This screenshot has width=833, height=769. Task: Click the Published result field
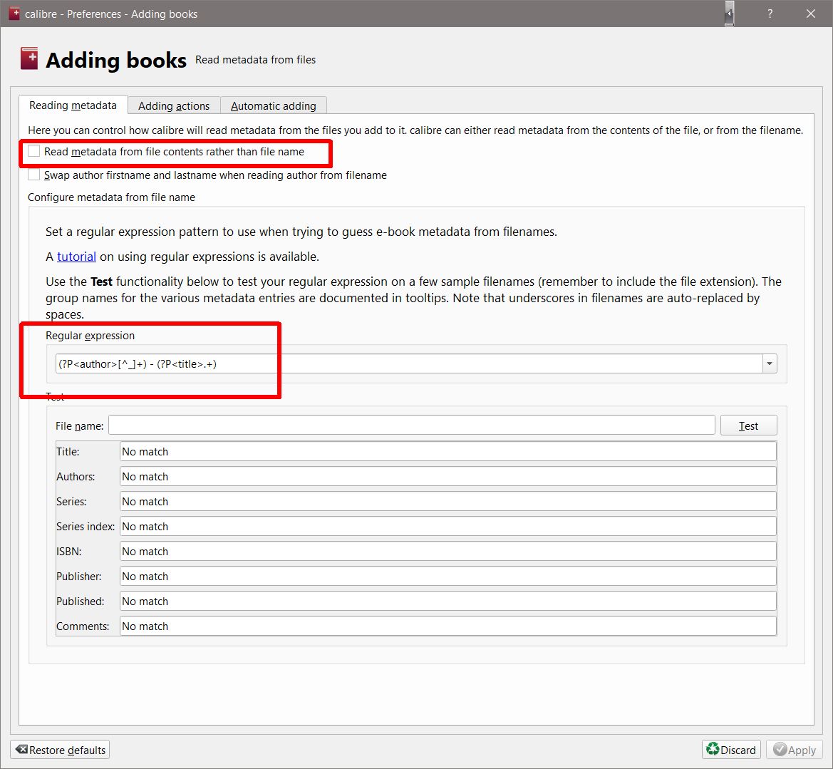click(447, 602)
